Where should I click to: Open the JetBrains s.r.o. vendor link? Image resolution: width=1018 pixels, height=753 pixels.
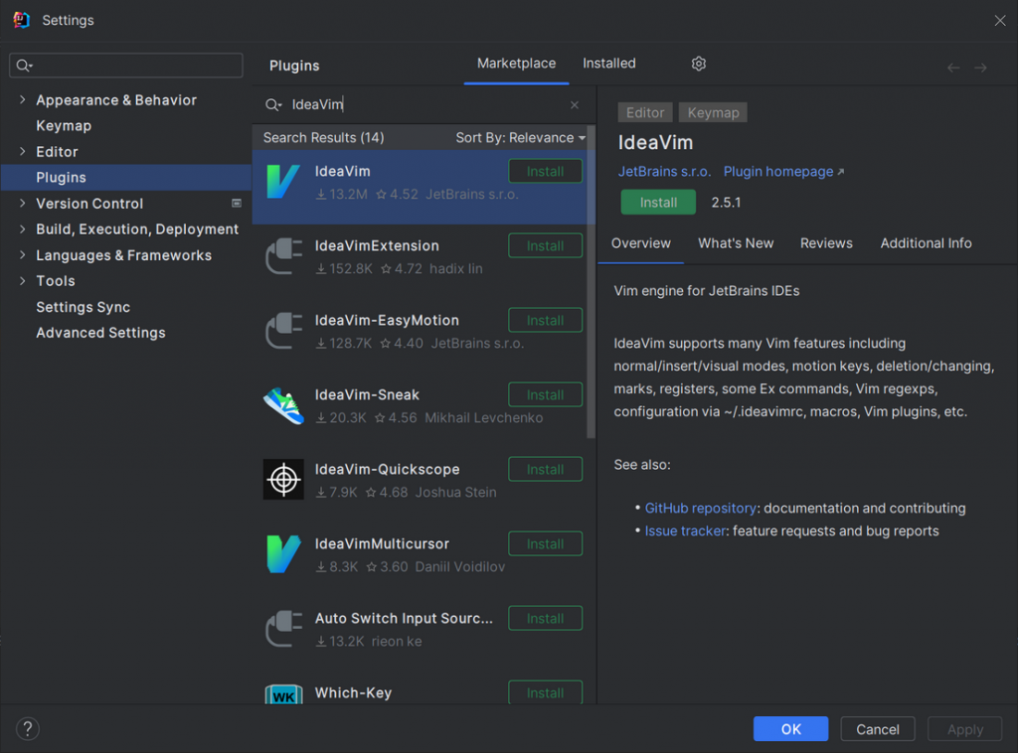[x=664, y=171]
